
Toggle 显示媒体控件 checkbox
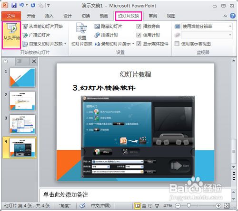[x=139, y=44]
